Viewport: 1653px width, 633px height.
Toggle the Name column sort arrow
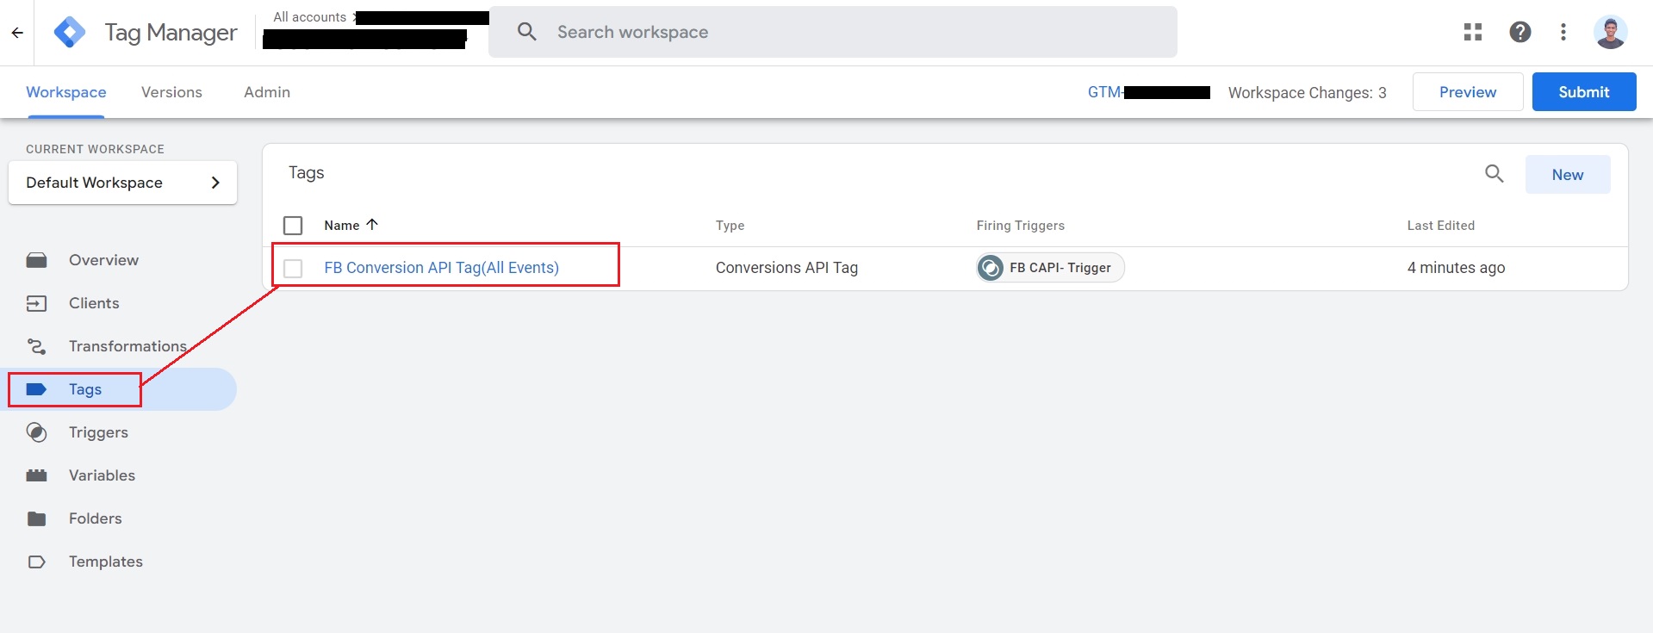point(372,225)
